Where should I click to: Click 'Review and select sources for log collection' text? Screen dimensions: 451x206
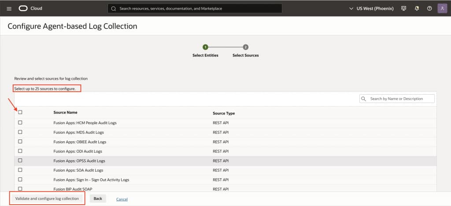coord(51,78)
